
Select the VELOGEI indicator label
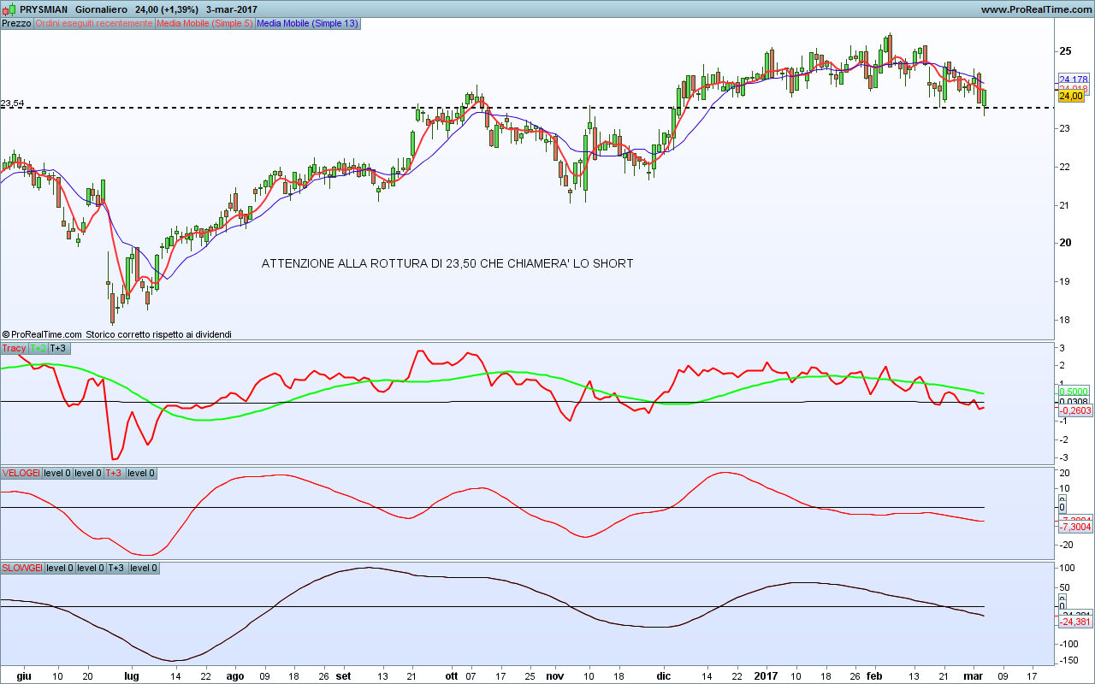pos(21,473)
